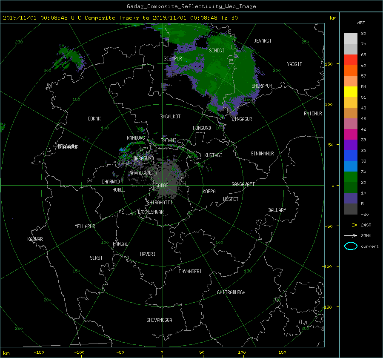Select the HANGAL city label
This screenshot has height=358, width=383.
coord(120,244)
